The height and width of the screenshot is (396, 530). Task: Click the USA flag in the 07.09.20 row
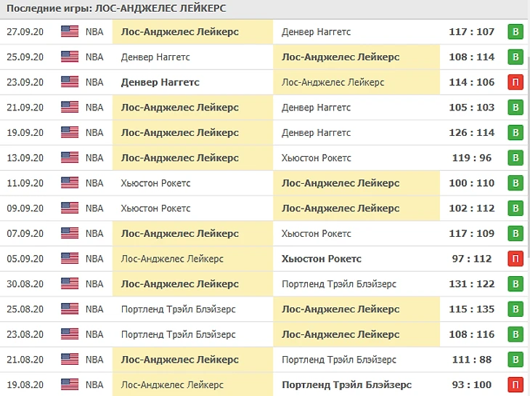pos(70,233)
